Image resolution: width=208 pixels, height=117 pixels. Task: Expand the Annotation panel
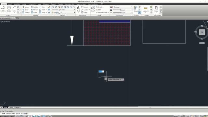pyautogui.click(x=83, y=15)
